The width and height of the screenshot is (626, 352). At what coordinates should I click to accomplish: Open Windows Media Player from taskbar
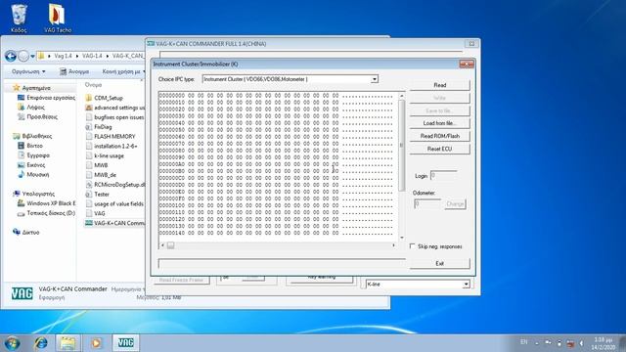[96, 343]
